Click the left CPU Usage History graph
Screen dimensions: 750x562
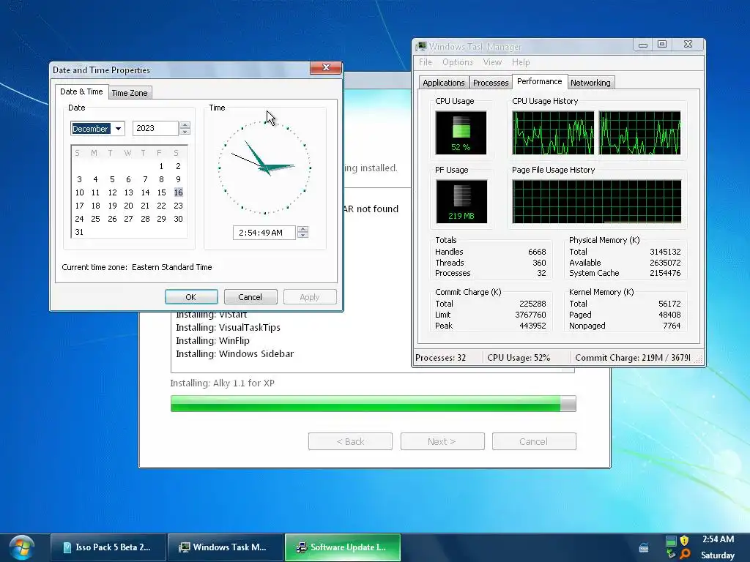coord(553,132)
